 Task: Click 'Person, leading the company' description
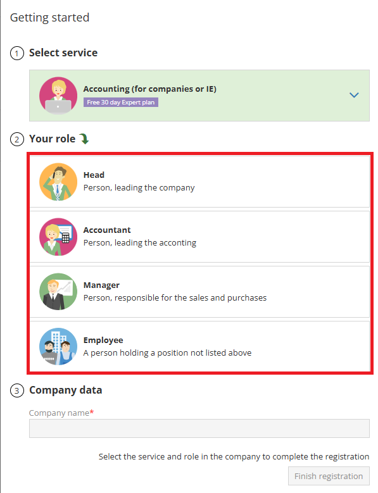[139, 188]
